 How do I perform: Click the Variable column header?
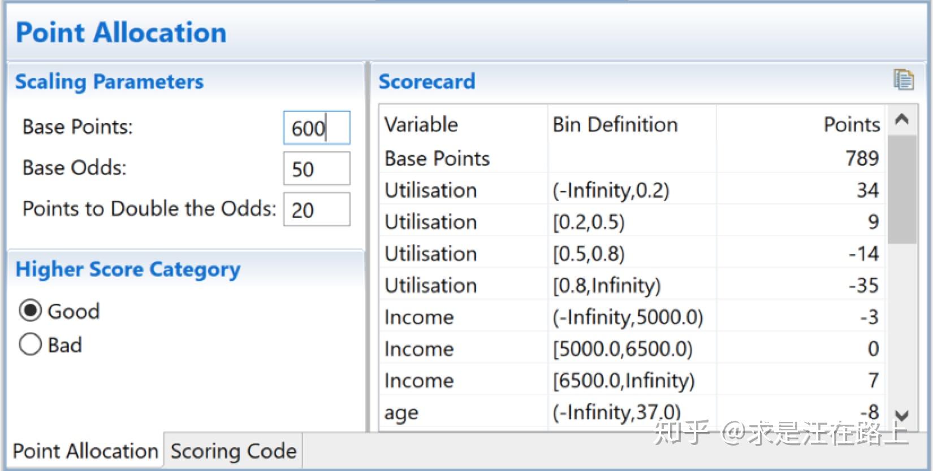coord(421,124)
